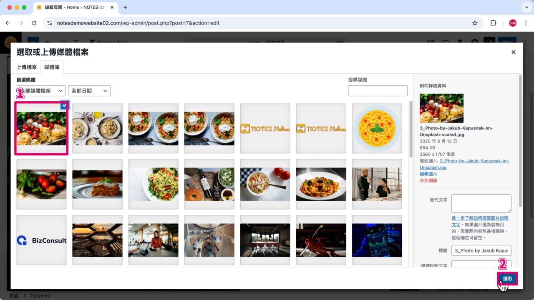Screen dimensions: 534x300
Task: Click the 永久刪除 link
Action: (428, 180)
